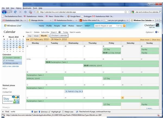Expand the New dropdown arrow
163x118 pixels.
tap(31, 32)
